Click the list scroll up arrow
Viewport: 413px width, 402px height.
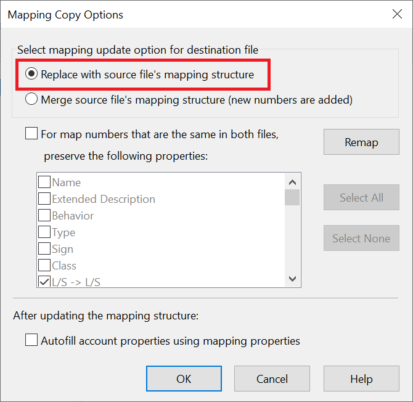point(292,182)
